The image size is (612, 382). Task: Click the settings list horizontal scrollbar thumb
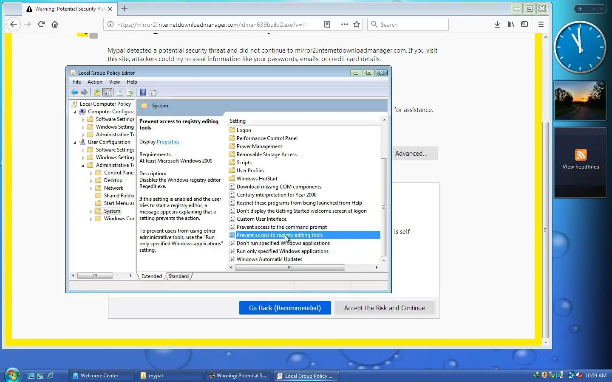click(290, 268)
